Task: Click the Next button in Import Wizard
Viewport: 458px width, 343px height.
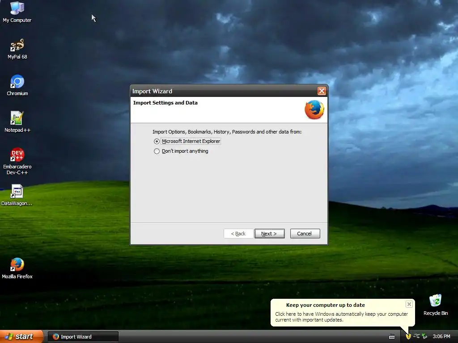Action: [269, 234]
